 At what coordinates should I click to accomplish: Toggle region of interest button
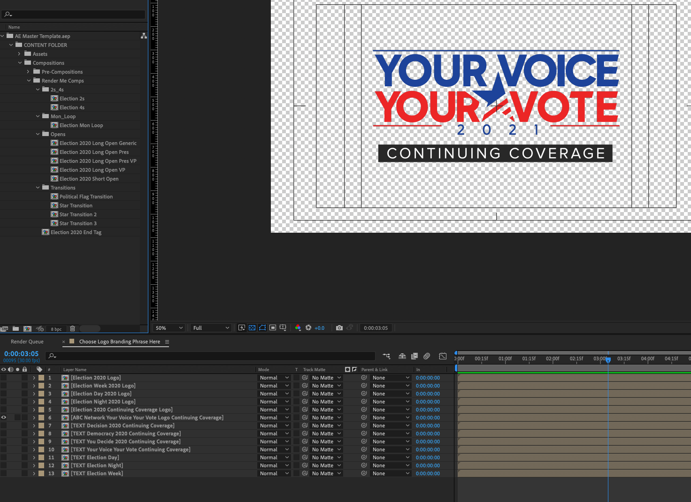(x=273, y=328)
